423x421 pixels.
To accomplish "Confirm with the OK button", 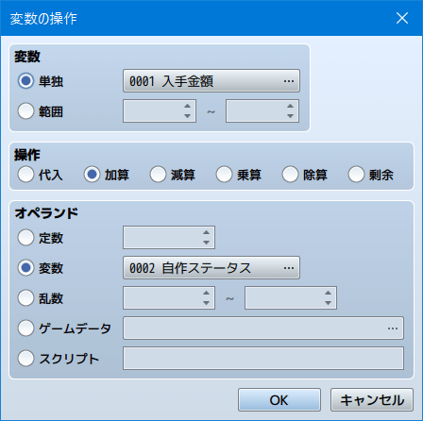I will click(x=279, y=400).
